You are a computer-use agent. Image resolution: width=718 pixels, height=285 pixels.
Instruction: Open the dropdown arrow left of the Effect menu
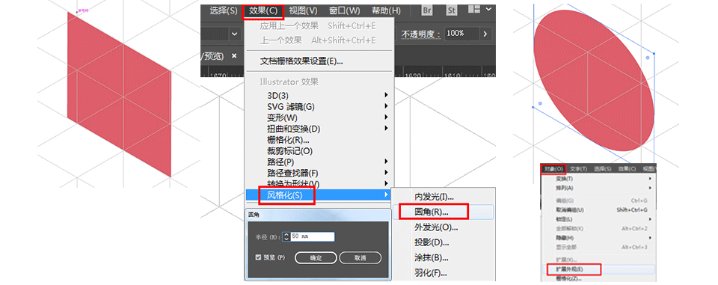[235, 34]
